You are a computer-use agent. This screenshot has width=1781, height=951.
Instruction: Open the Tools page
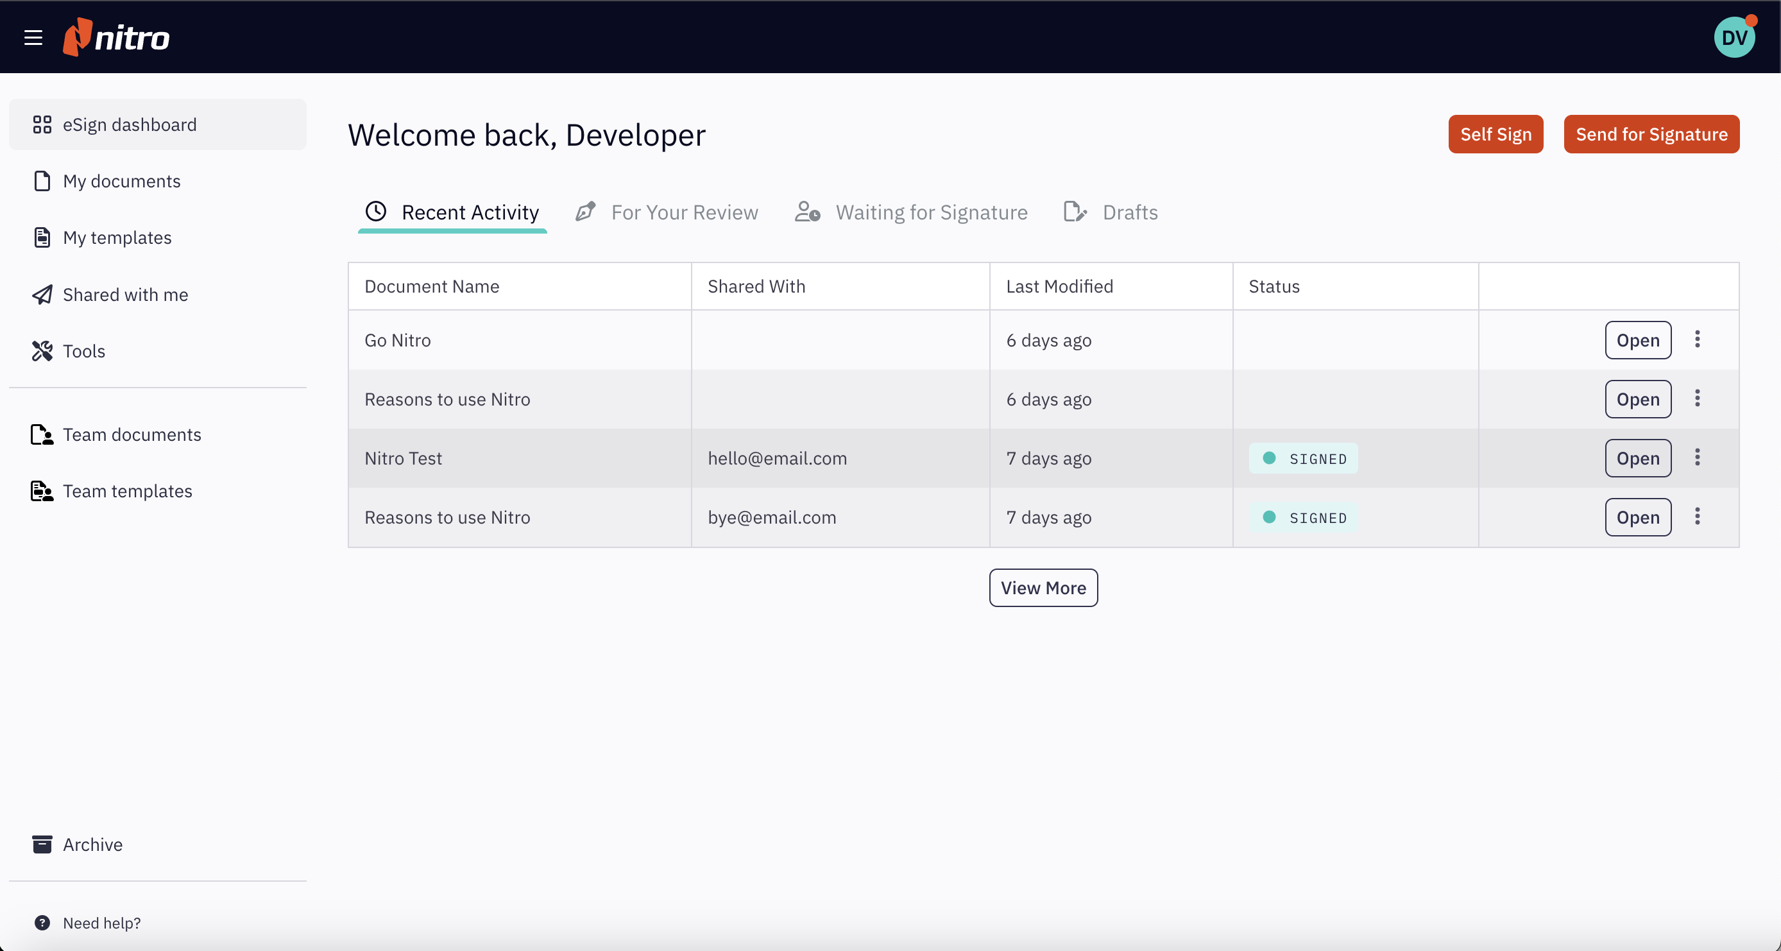coord(83,352)
